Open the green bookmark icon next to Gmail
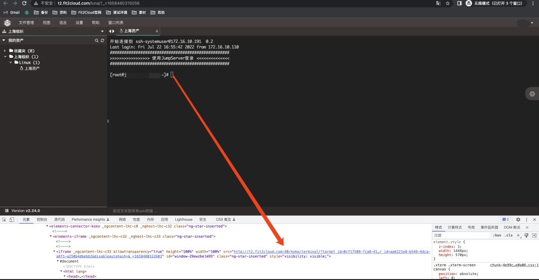Viewport: 539px width, 280px height. coord(27,12)
